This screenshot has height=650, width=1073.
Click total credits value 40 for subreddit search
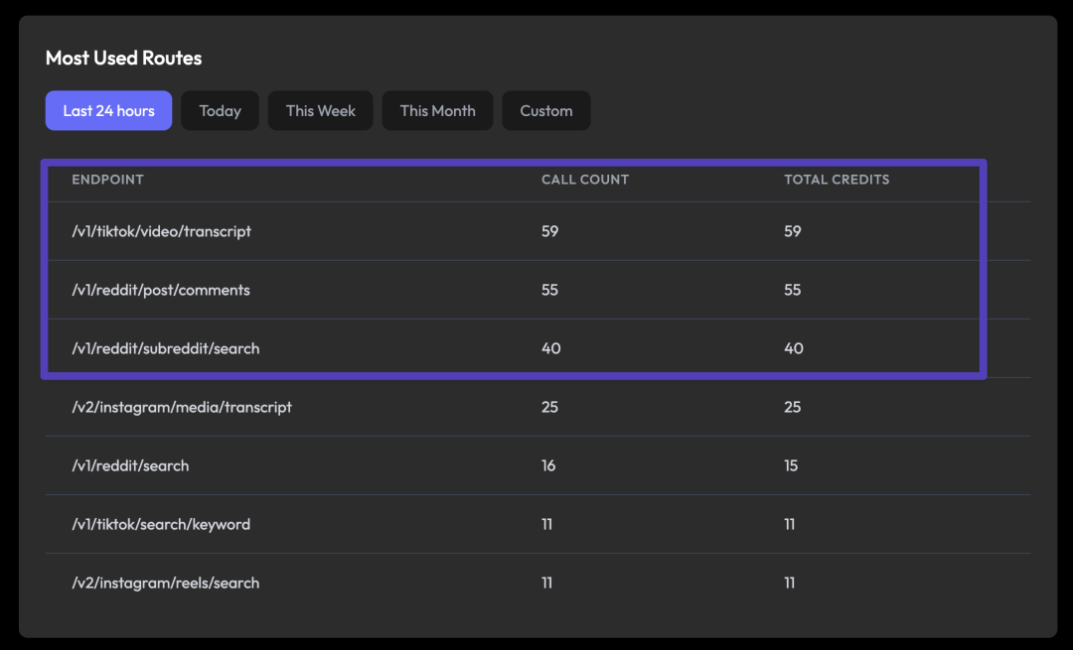point(793,348)
